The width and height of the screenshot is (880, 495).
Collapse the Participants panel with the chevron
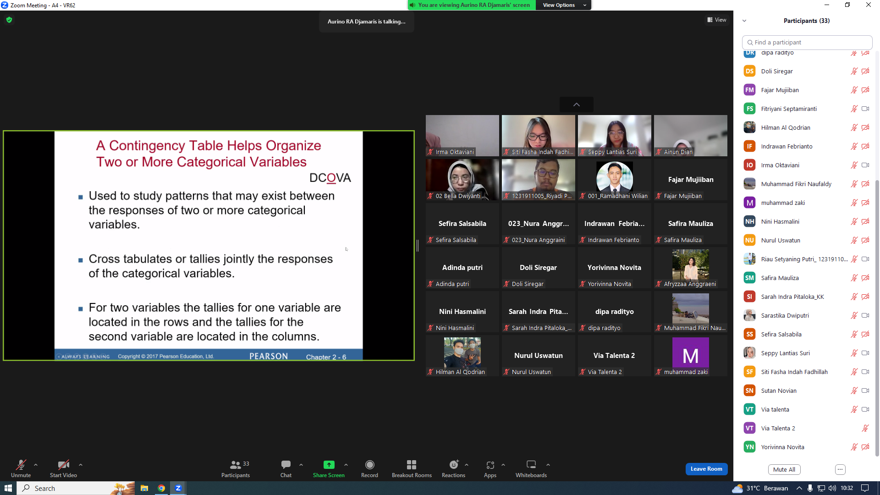(x=744, y=21)
